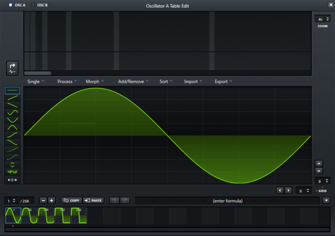Screen dimensions: 335x236
Task: Click the FFT/waveform routing arrow icon
Action: pyautogui.click(x=12, y=68)
